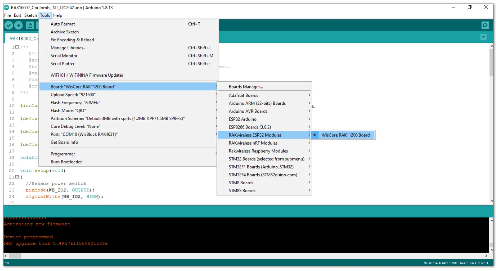Click the digitalWrite(WB_IO2, HIGH) line
Viewport: 503px width, 271px height.
(x=65, y=197)
